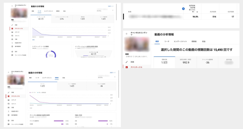Click 詳細モード link in the Reach tab window
Screen dimensions: 243x129
111,6
